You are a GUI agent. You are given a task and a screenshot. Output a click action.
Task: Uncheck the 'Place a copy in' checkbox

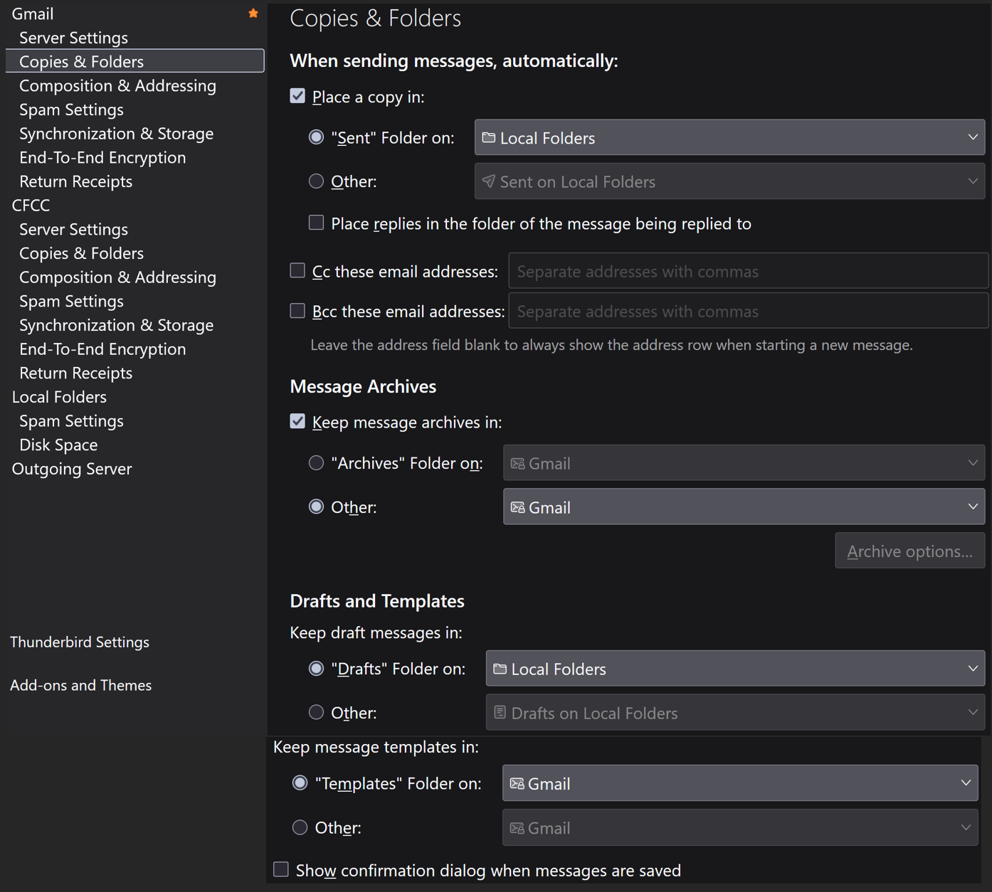tap(297, 96)
